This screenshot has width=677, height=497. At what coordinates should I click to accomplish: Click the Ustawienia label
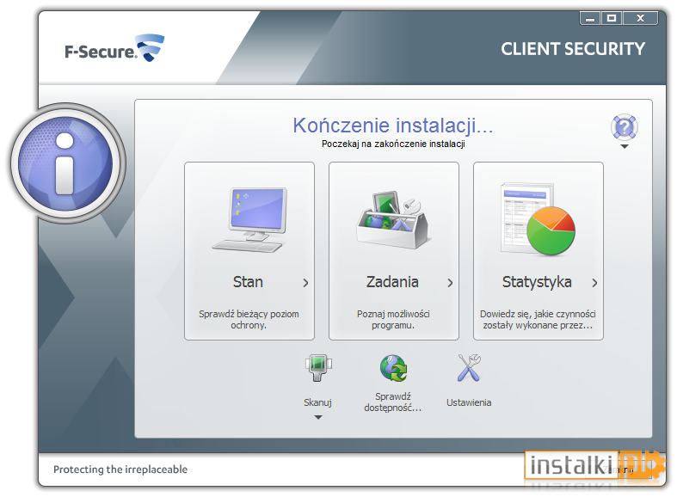469,402
